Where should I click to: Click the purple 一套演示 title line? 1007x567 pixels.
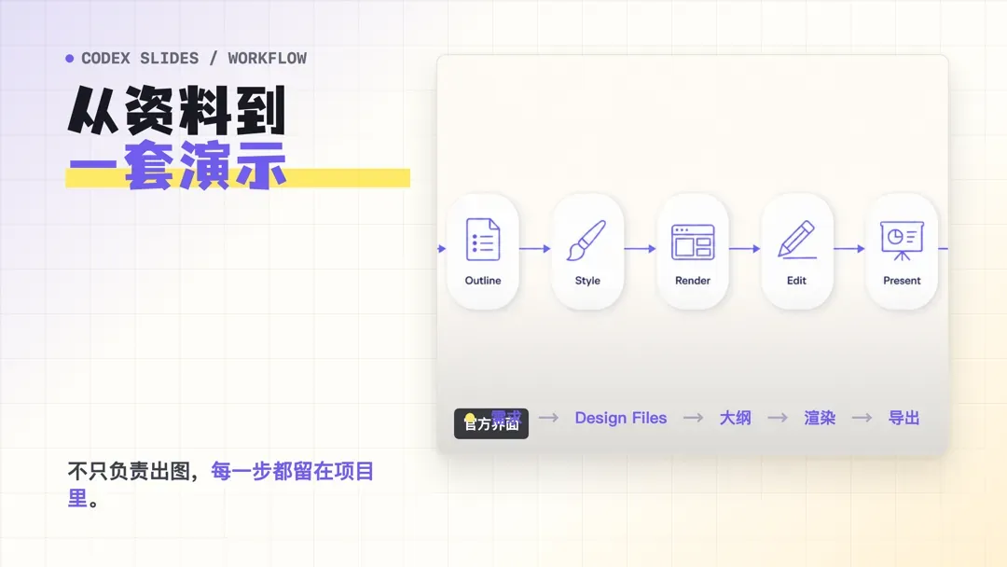click(176, 166)
